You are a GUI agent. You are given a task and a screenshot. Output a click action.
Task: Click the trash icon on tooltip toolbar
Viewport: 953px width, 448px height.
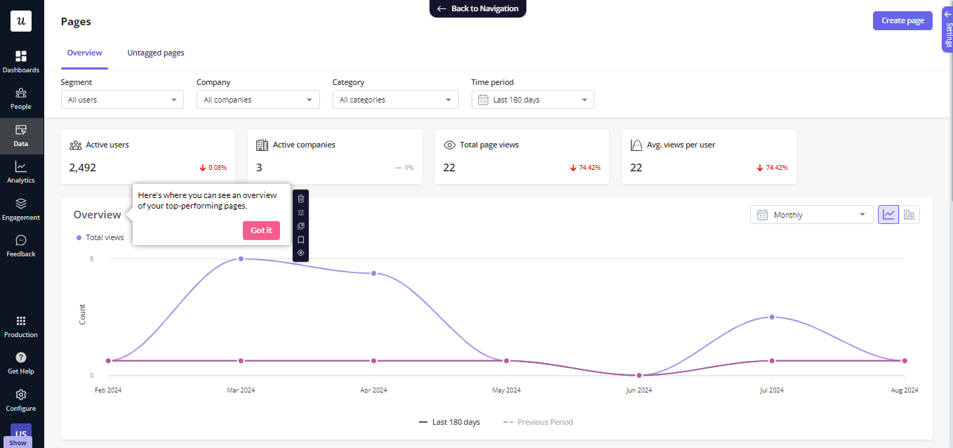pos(301,199)
